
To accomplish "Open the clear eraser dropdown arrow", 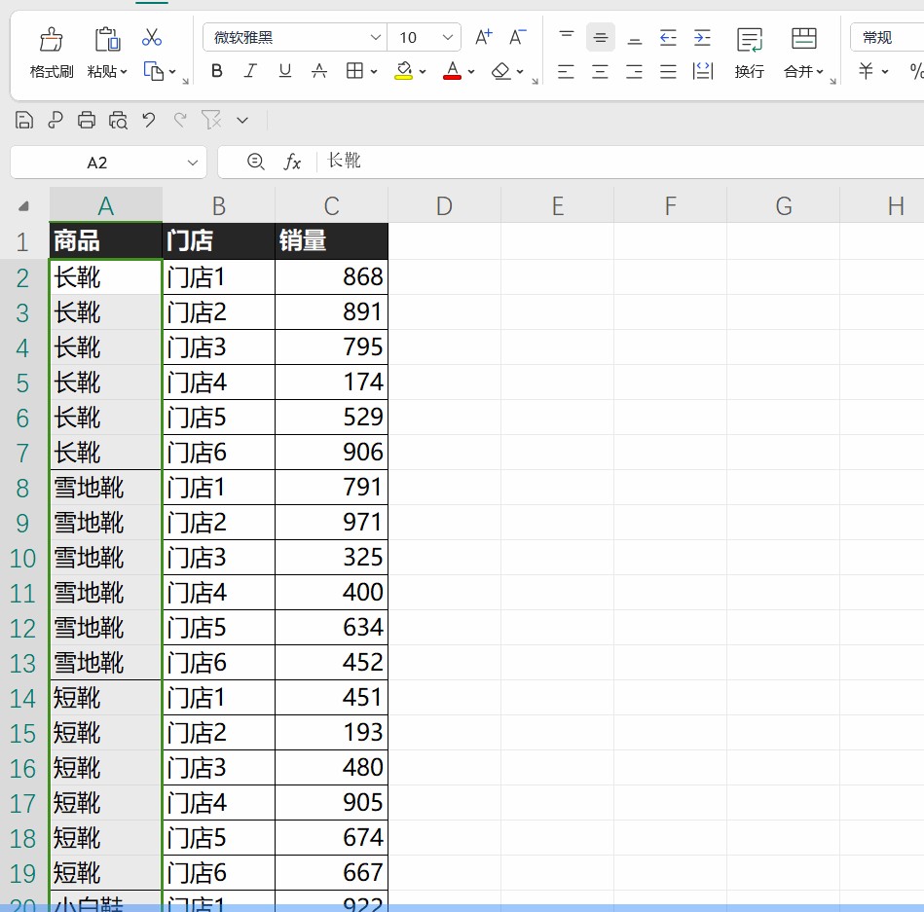I will [x=520, y=72].
